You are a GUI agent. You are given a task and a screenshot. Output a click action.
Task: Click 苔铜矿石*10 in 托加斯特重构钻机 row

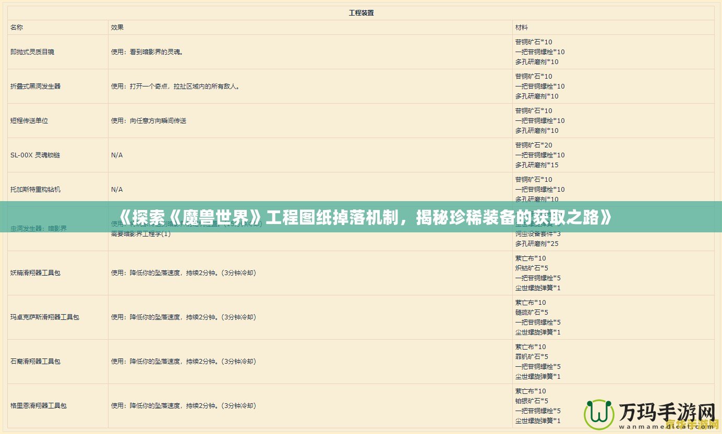(x=534, y=180)
